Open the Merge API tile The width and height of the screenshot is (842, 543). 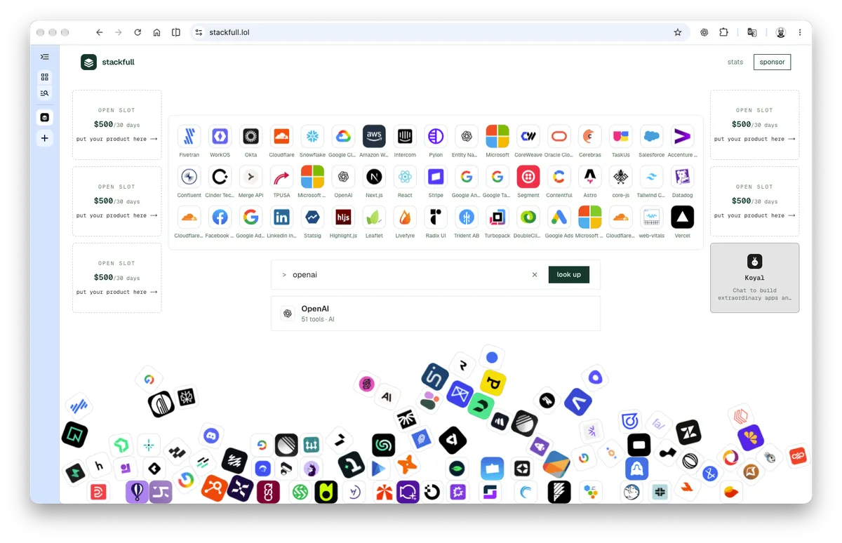[x=250, y=177]
